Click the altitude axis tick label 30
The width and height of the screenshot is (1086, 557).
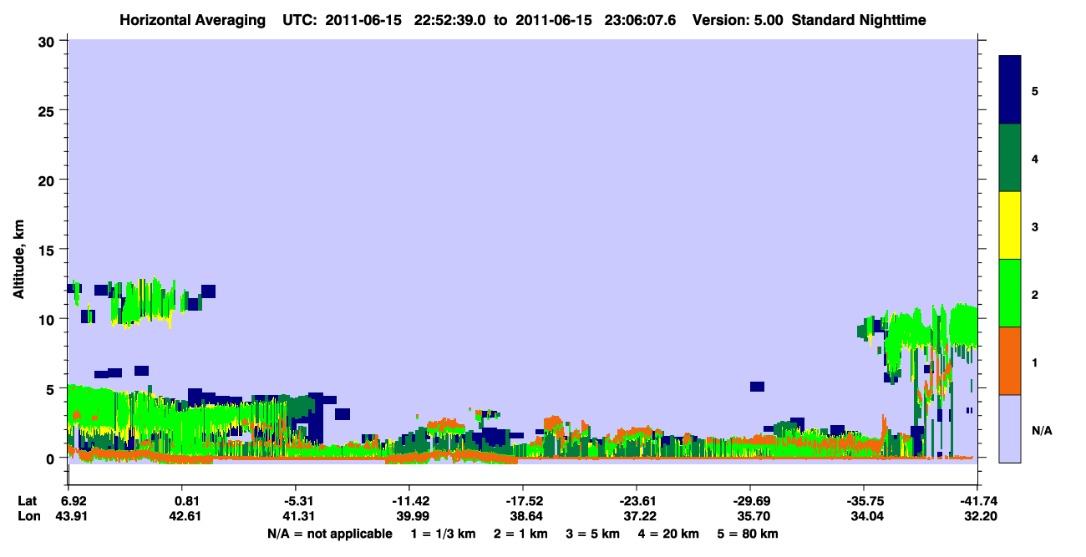pyautogui.click(x=48, y=41)
